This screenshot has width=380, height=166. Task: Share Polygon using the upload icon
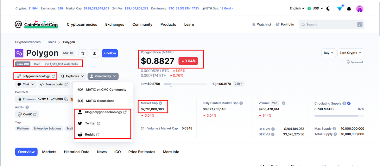tap(95, 53)
